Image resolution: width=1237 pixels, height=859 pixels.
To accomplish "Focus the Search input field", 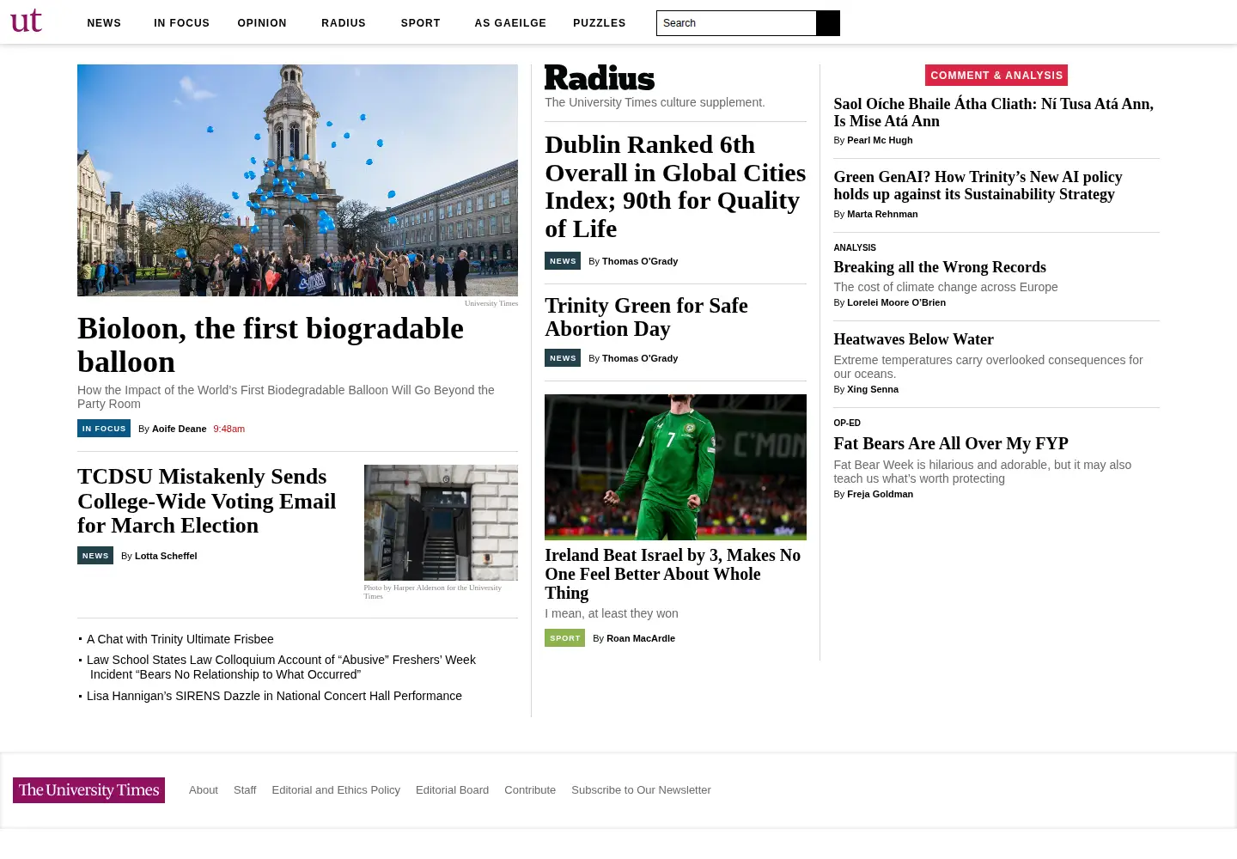I will [x=736, y=23].
